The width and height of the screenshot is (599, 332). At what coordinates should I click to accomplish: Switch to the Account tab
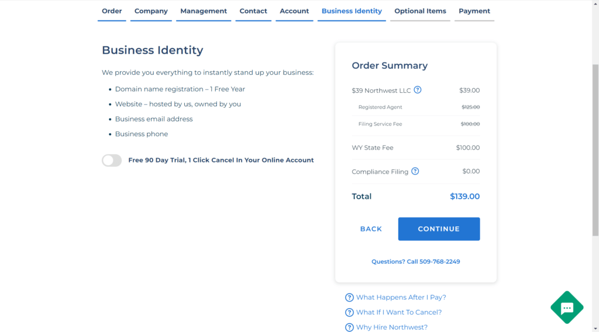pyautogui.click(x=294, y=11)
